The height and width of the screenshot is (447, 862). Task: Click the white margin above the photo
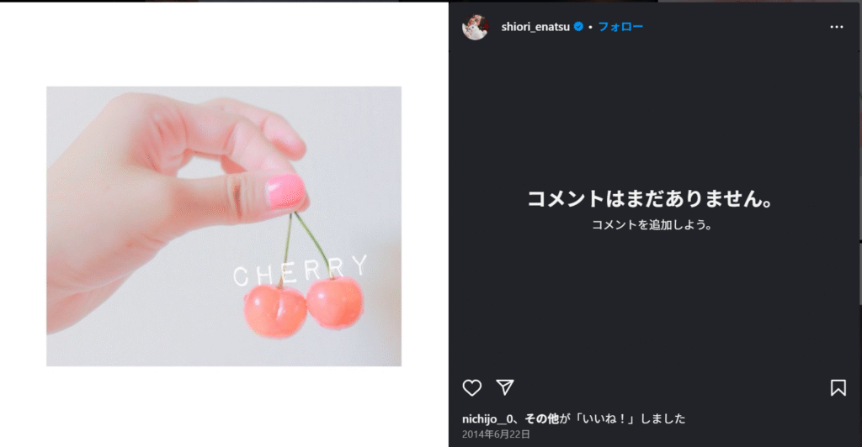[x=224, y=44]
